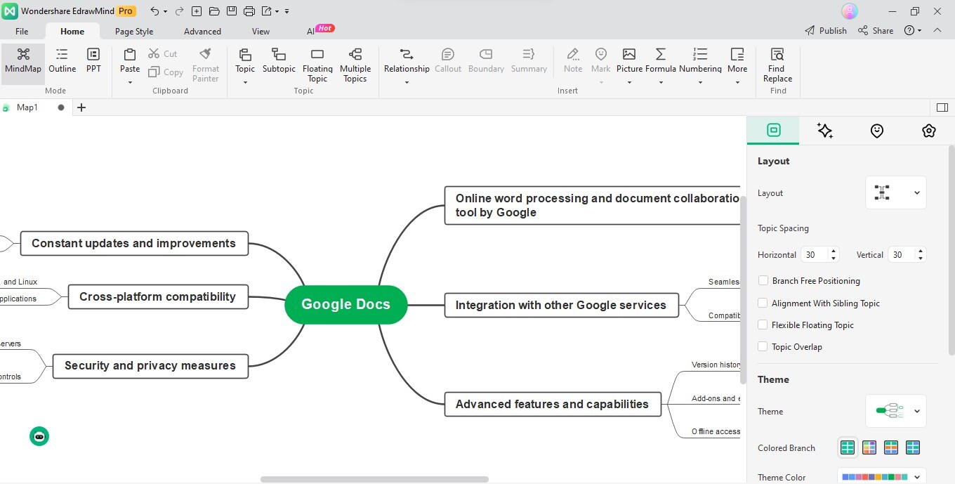Toggle the right side panel visibility

click(x=942, y=107)
